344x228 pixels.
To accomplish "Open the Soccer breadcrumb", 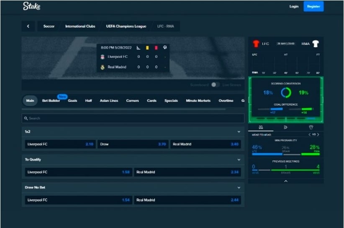I will click(49, 26).
